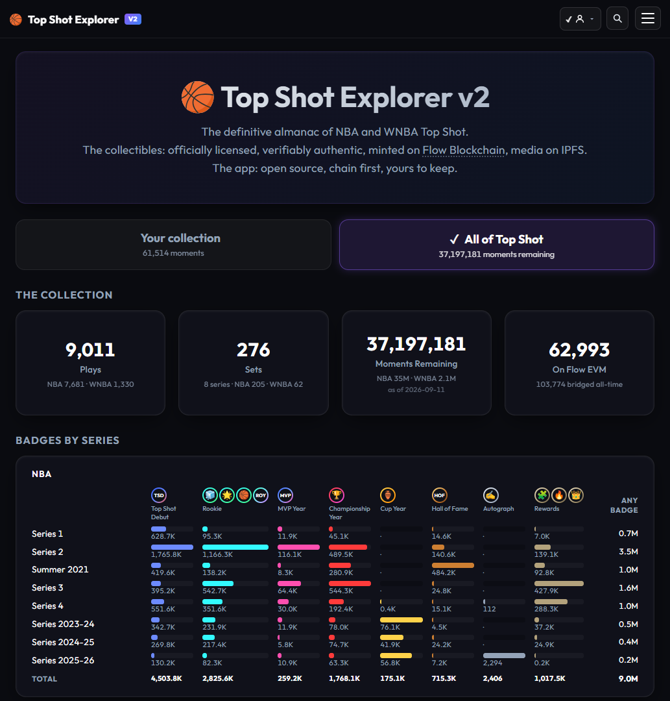
Task: Click the large basketball icon beside the hero title
Action: coord(197,97)
